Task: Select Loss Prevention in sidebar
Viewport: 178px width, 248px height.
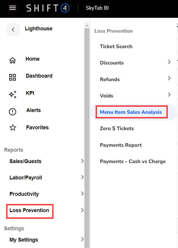Action: [x=29, y=210]
